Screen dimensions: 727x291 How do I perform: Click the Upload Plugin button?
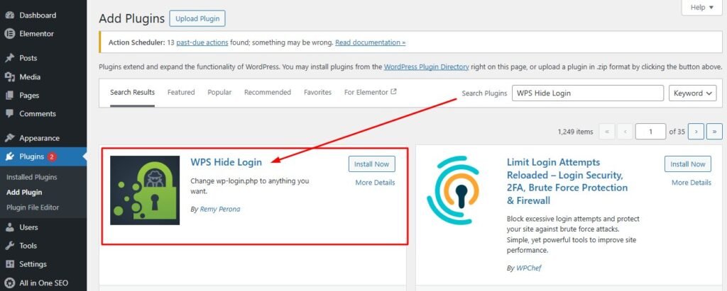197,18
